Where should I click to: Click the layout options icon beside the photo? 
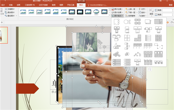pos(150,69)
